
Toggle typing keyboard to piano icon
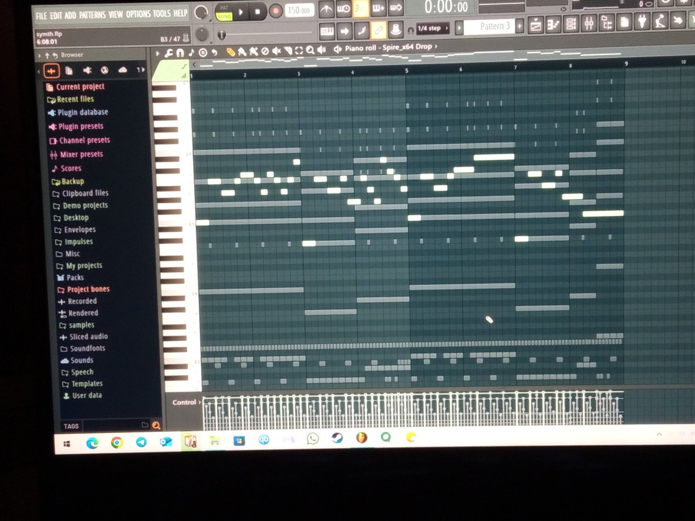[327, 31]
